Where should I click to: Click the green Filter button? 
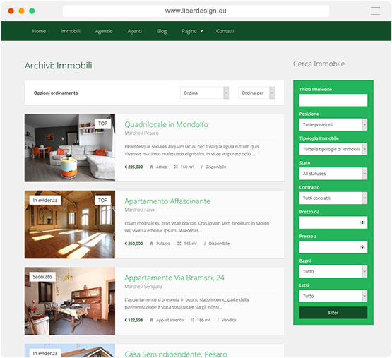(x=333, y=313)
